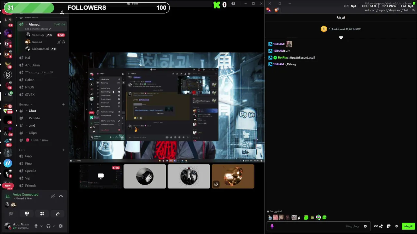
Task: Add a channel to General category
Action: point(63,104)
